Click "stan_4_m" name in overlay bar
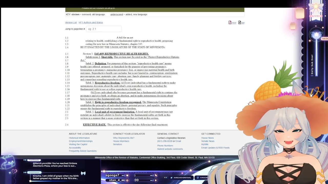 (x=117, y=180)
